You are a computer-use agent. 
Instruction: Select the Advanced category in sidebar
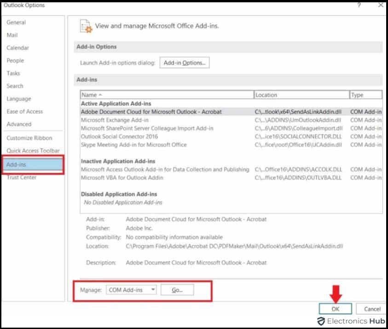[19, 124]
